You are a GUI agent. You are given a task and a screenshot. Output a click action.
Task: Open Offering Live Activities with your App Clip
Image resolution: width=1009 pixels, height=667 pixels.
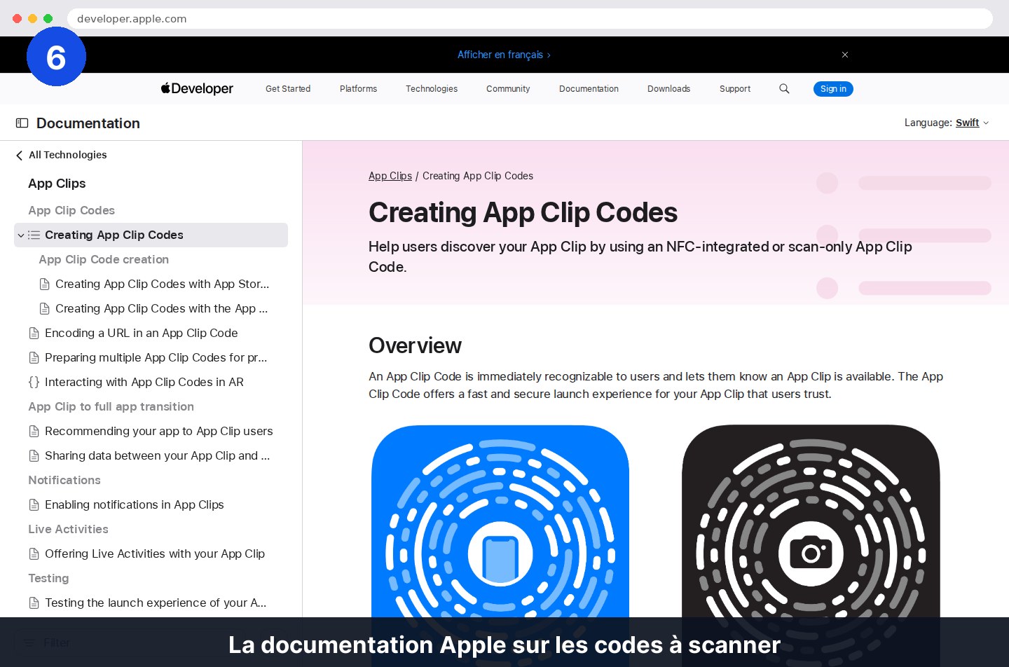(x=155, y=553)
